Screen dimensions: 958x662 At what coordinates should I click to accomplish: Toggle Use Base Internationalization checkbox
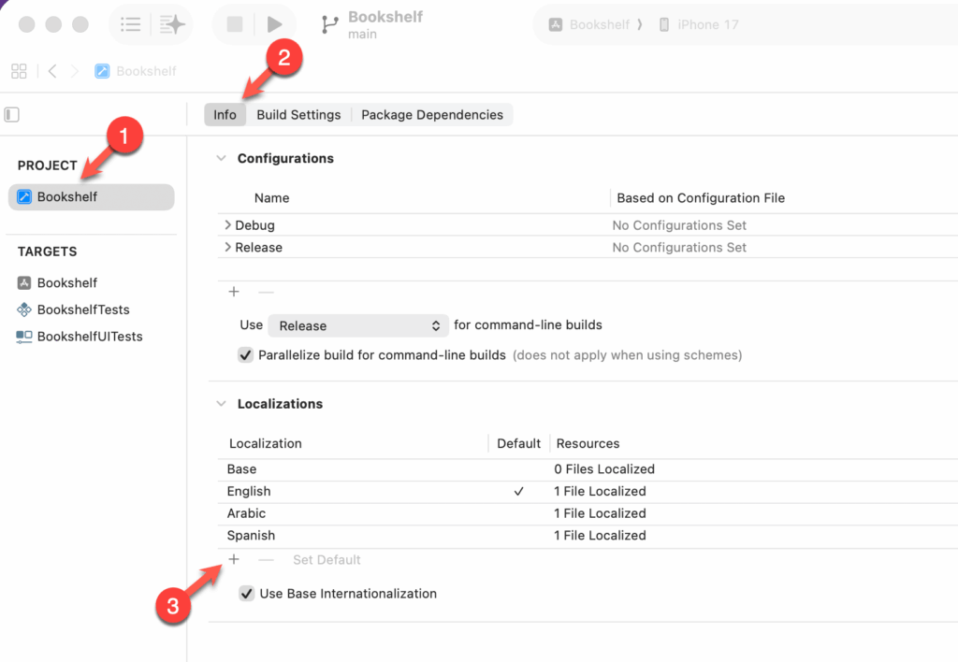point(247,593)
